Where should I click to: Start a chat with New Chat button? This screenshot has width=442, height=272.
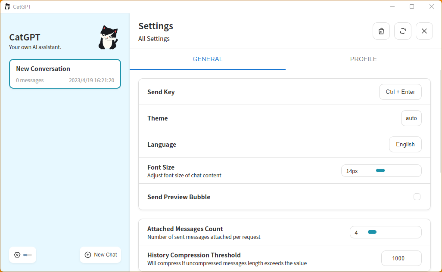100,255
